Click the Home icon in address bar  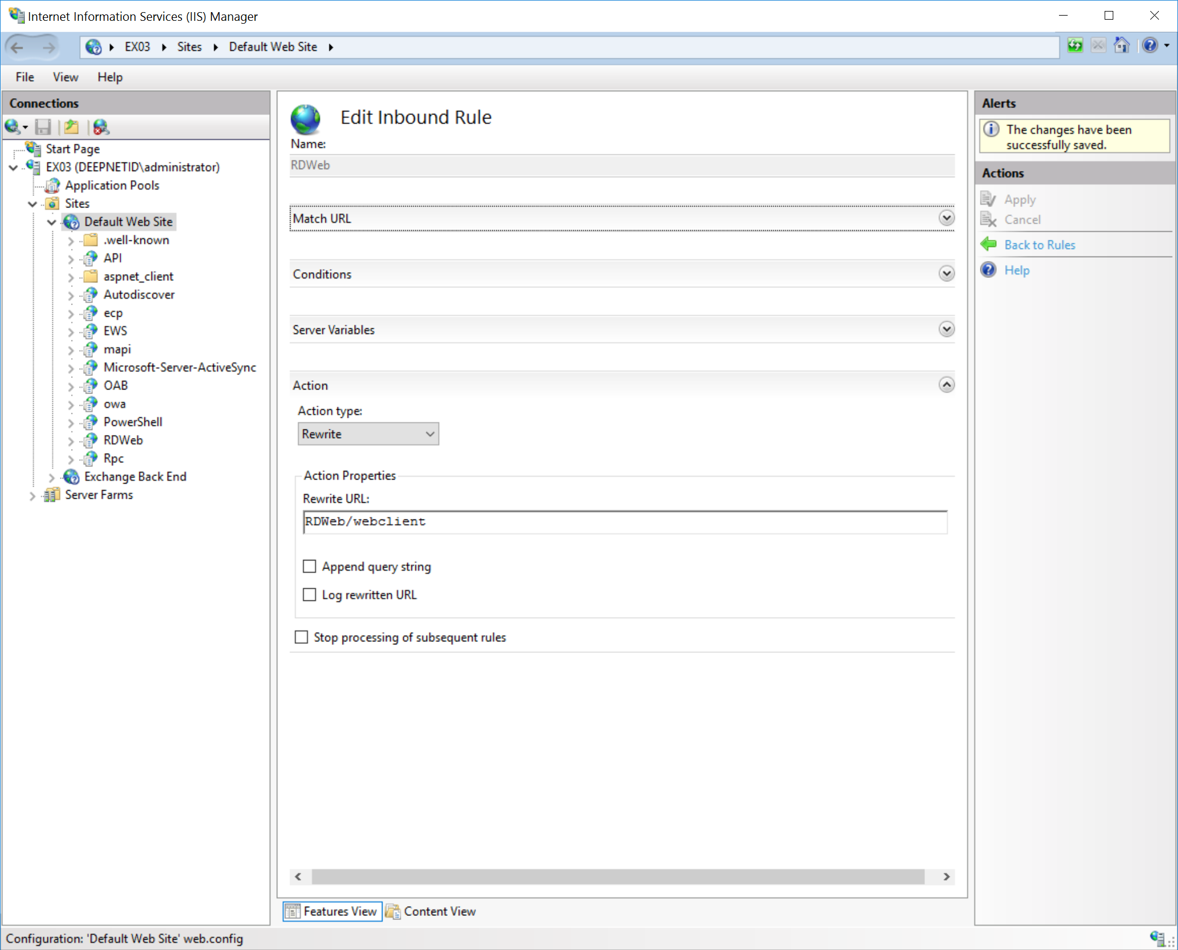[1121, 46]
